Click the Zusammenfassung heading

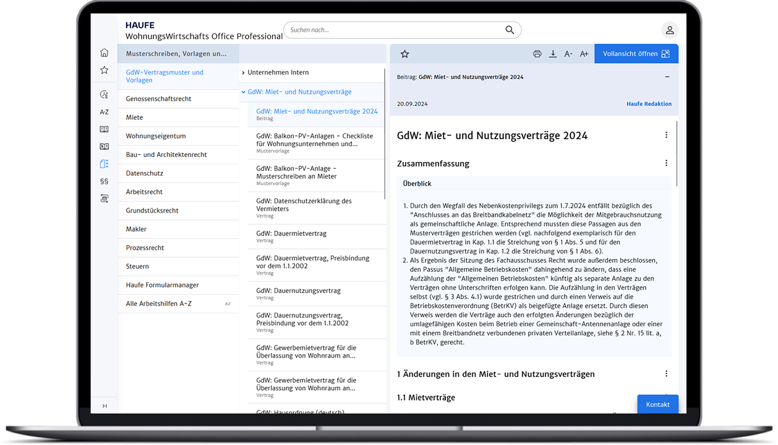click(x=433, y=164)
